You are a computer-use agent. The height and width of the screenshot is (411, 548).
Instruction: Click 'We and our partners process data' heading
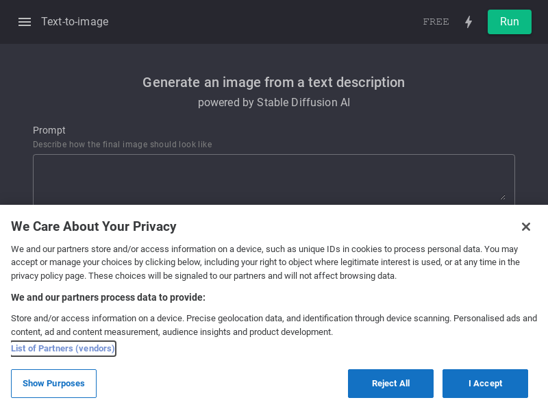click(108, 297)
